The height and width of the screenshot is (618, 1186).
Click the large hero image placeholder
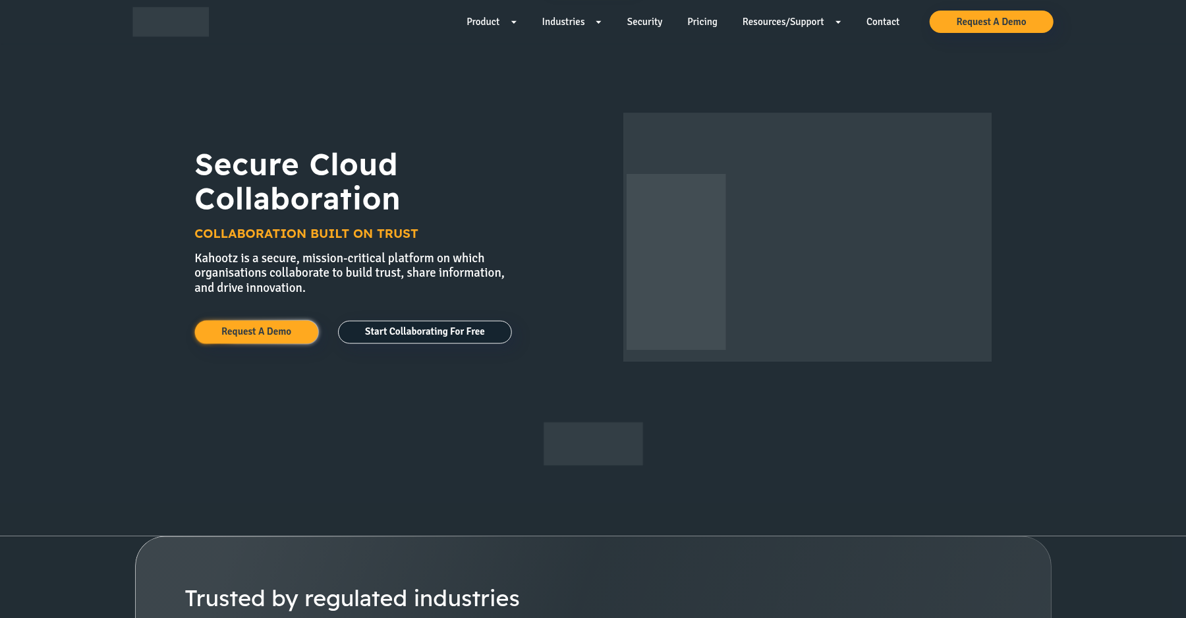tap(807, 237)
